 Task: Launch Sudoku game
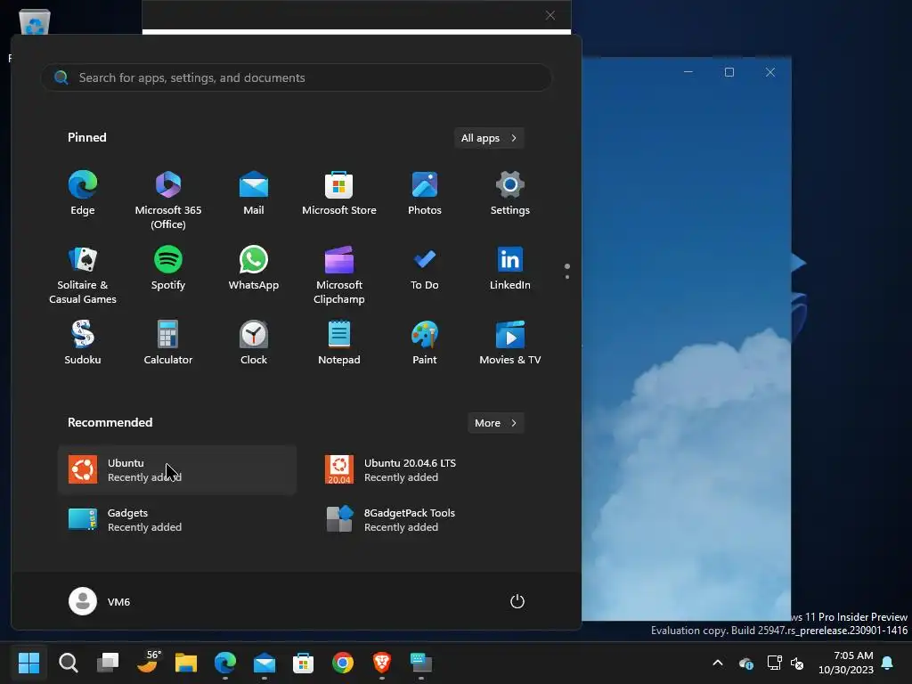pyautogui.click(x=83, y=343)
